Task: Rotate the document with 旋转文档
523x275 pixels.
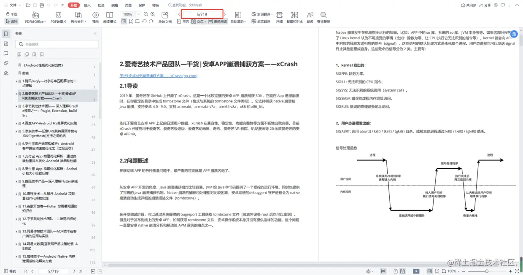Action: click(x=165, y=18)
